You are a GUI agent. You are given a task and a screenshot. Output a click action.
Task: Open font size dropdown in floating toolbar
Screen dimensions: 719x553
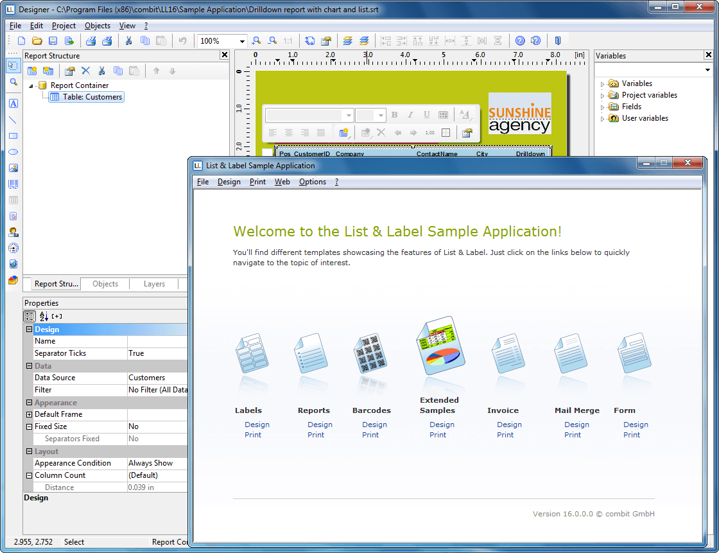click(x=381, y=115)
